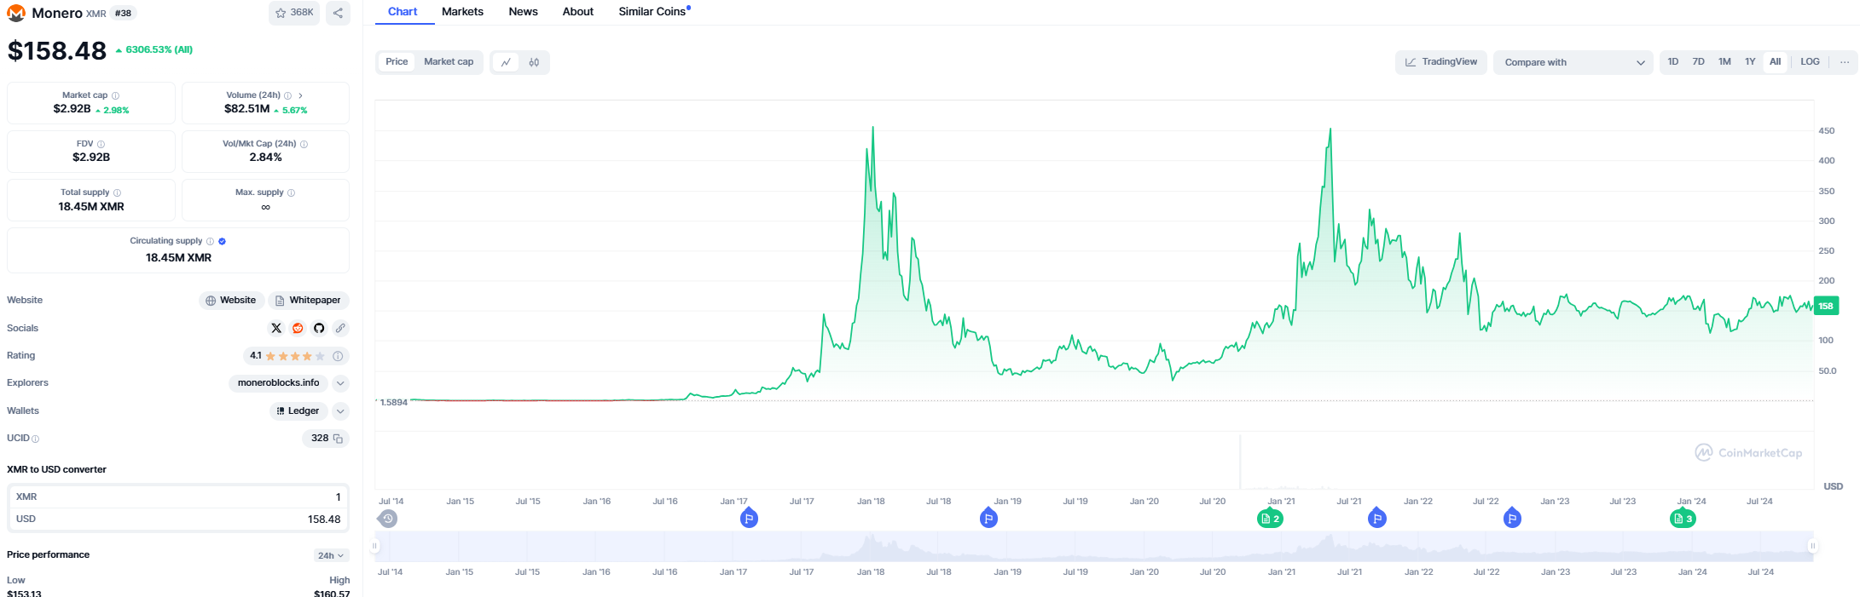Open FDV info icon
The image size is (1860, 597).
pyautogui.click(x=101, y=144)
